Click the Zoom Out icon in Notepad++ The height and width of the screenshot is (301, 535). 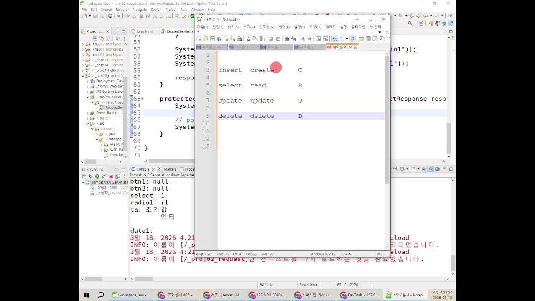[310, 39]
